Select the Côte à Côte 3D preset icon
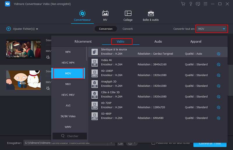 pos(95,95)
